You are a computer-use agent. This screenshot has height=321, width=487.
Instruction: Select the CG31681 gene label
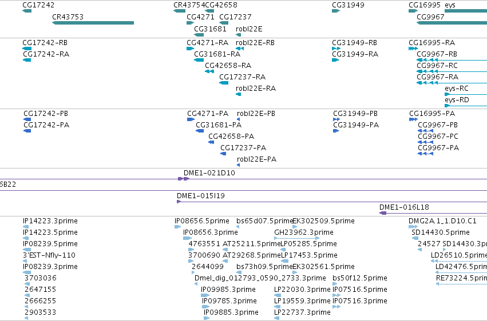point(210,29)
